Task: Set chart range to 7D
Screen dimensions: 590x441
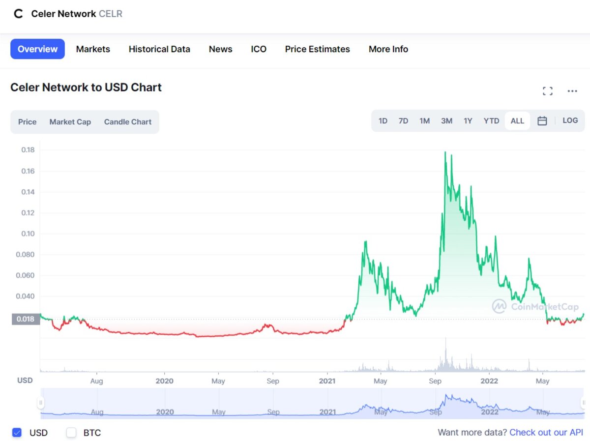Action: 403,121
